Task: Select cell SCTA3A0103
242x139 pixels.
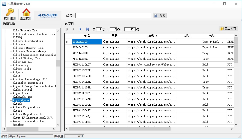Action: pyautogui.click(x=87, y=47)
